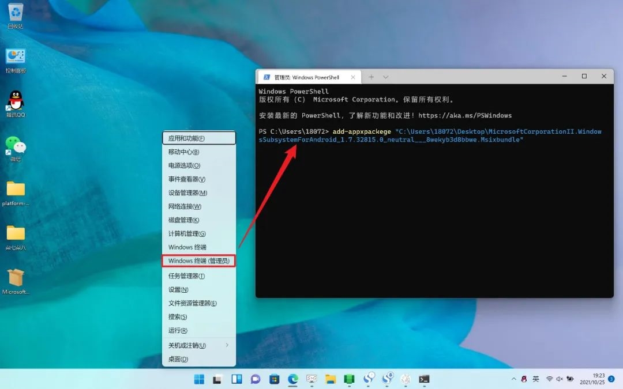Open the WeChat desktop shortcut
This screenshot has height=389, width=623.
[16, 146]
